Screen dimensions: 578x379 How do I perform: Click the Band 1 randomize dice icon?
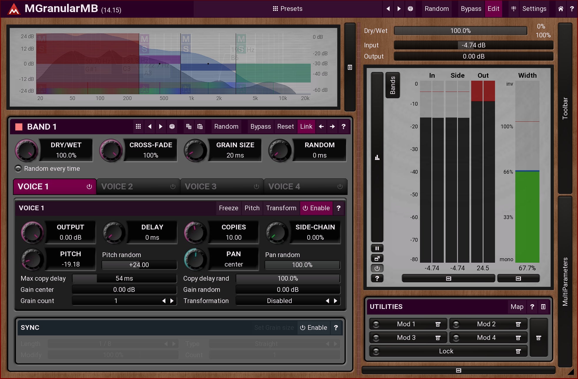[x=172, y=127]
